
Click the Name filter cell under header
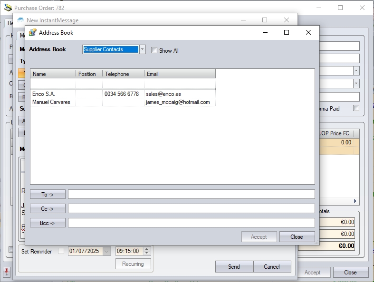coord(53,84)
